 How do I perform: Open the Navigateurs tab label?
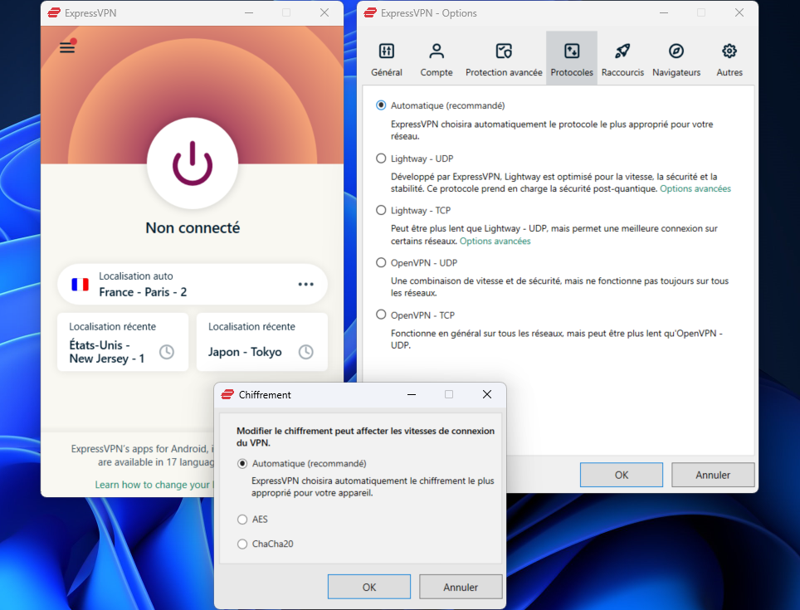pos(676,72)
